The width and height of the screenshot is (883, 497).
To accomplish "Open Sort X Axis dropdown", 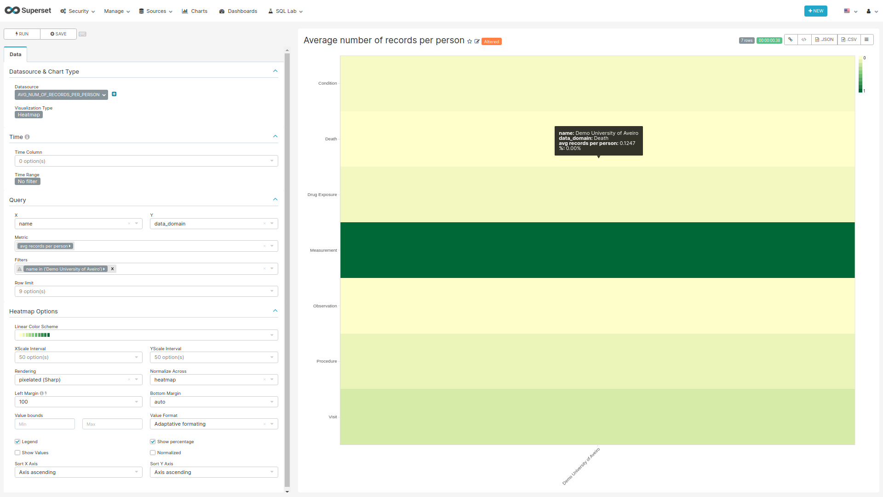I will [79, 472].
